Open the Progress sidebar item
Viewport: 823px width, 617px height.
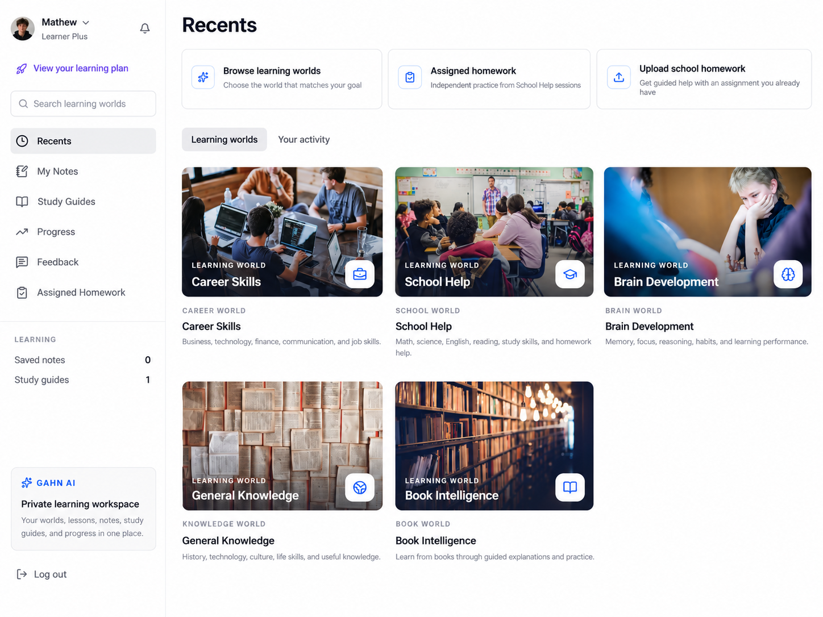84,232
